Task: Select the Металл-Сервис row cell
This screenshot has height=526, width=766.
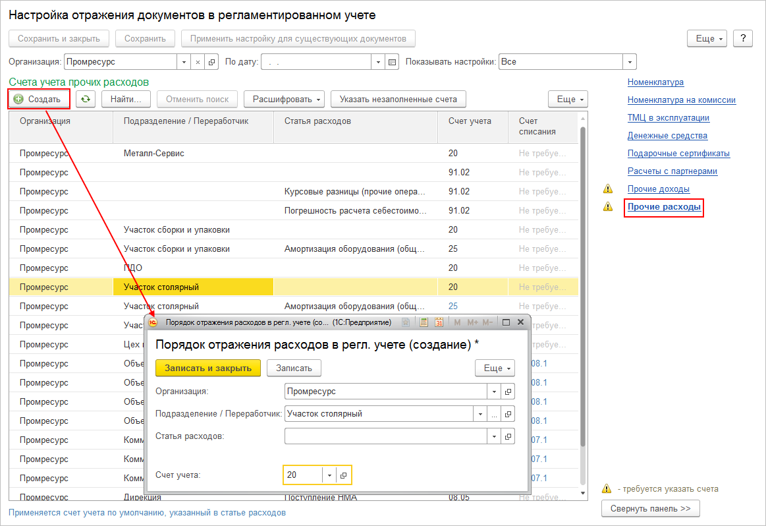Action: [x=193, y=154]
